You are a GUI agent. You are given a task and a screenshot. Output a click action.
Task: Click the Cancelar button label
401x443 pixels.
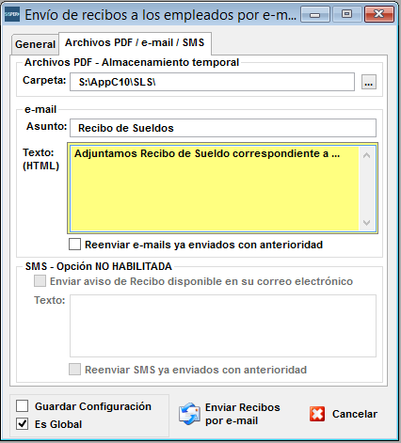tap(355, 414)
